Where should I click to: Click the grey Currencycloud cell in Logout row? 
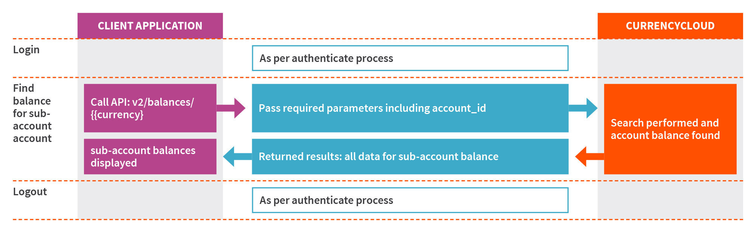pyautogui.click(x=670, y=200)
